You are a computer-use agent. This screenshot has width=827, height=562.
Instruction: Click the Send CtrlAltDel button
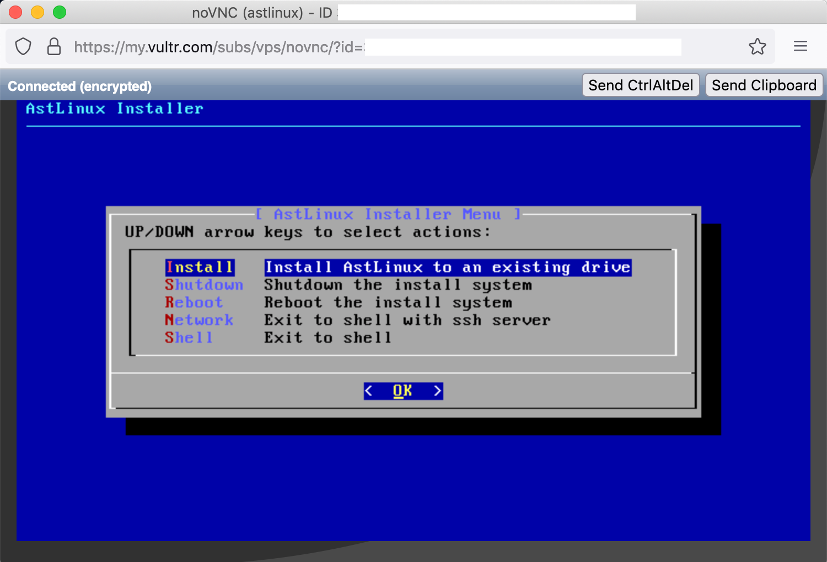[641, 85]
